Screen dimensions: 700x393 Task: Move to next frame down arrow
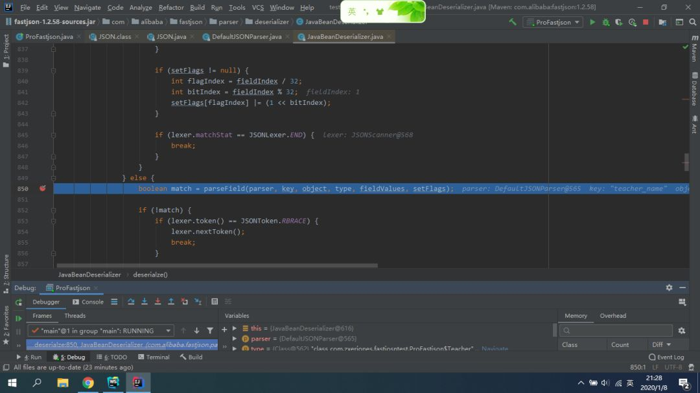tap(196, 331)
